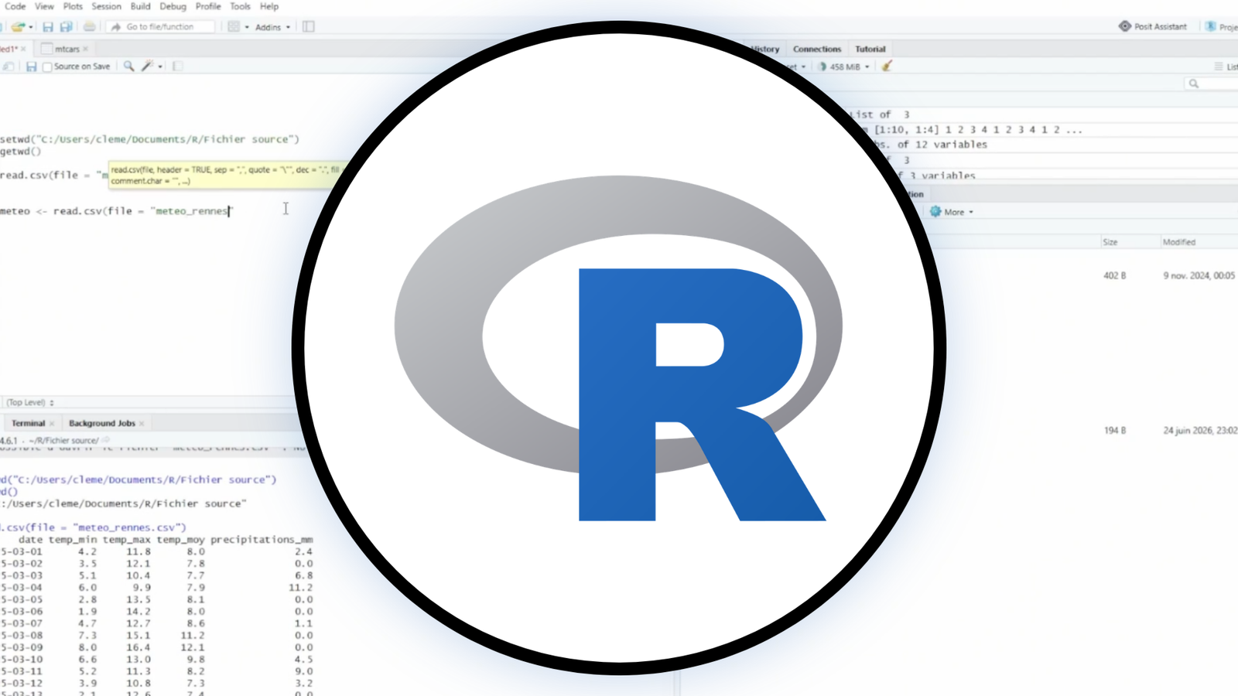Clear environment with the broom icon
The height and width of the screenshot is (696, 1238).
[x=887, y=67]
